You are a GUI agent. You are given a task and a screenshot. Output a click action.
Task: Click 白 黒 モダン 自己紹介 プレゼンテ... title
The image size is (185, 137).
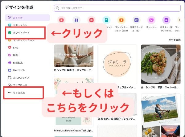tap(116, 119)
